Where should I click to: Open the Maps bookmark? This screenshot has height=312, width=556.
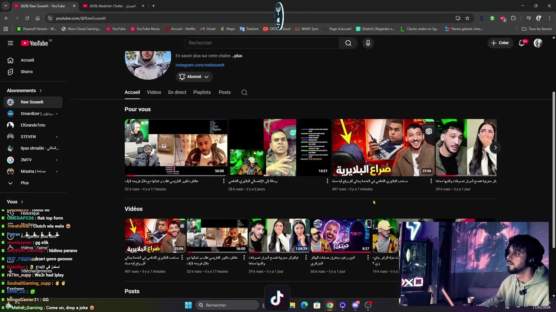(228, 29)
